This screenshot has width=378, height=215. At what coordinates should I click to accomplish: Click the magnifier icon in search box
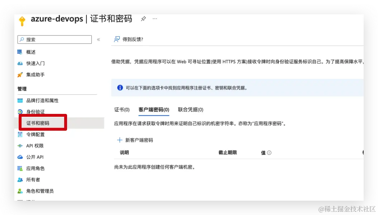[22, 39]
